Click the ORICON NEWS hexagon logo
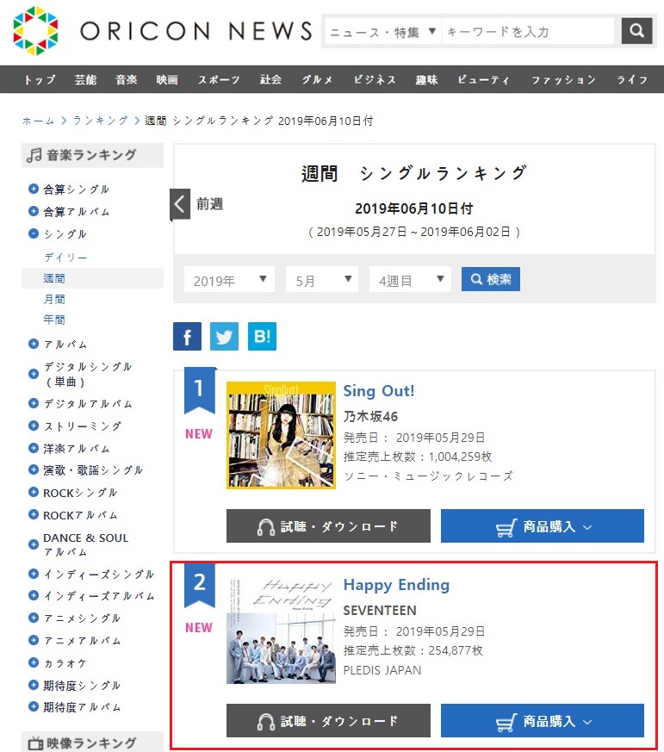The width and height of the screenshot is (664, 752). (x=35, y=29)
